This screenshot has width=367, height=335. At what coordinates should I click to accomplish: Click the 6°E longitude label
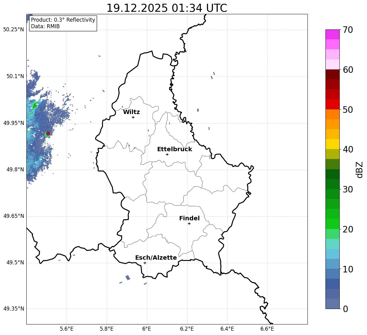[x=147, y=329]
